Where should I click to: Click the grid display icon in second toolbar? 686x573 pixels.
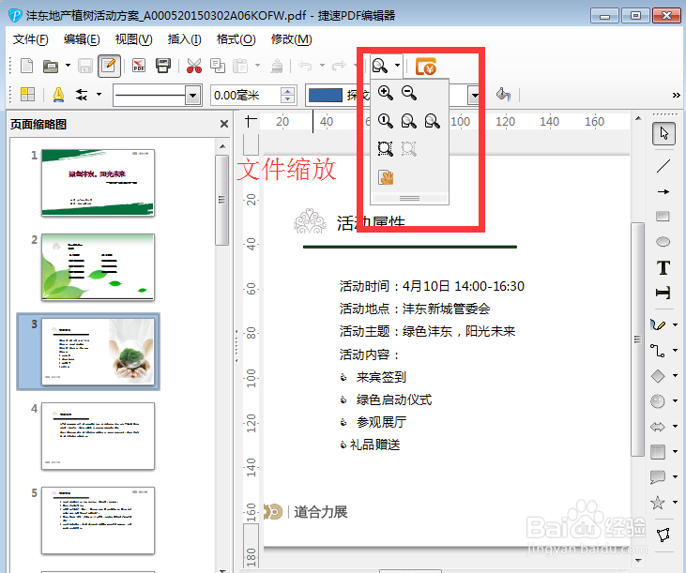27,95
